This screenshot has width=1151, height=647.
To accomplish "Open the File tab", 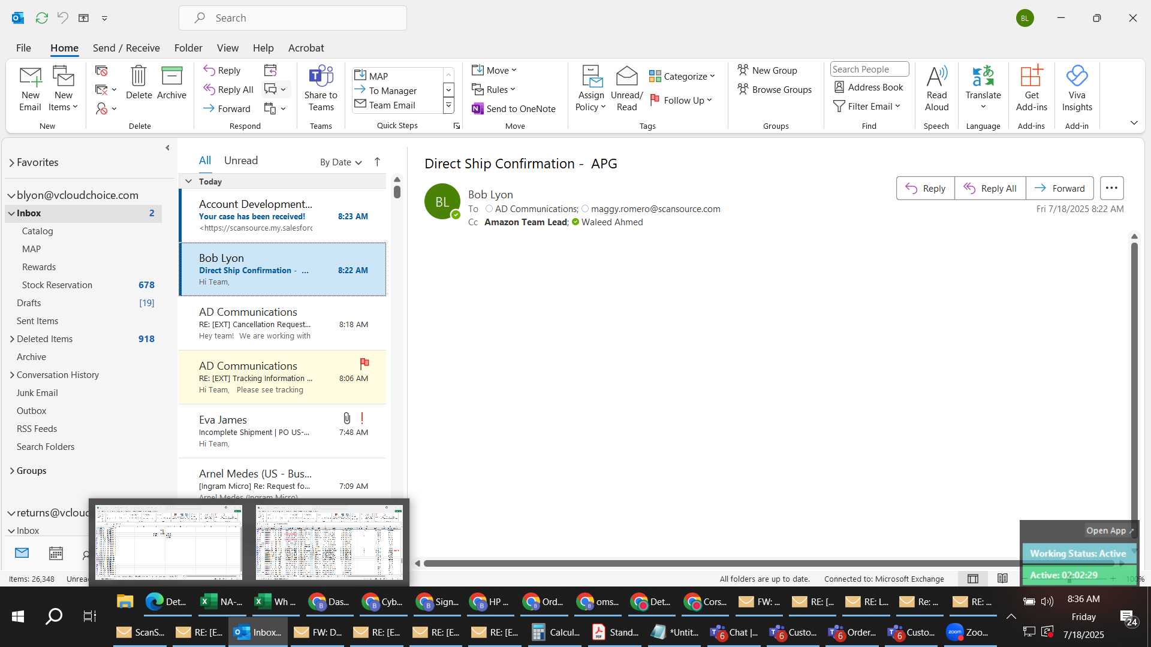I will click(x=23, y=48).
